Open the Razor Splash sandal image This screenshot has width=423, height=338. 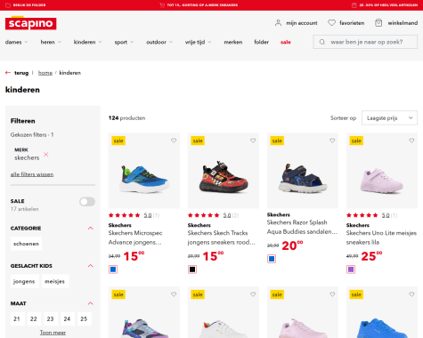coord(303,171)
